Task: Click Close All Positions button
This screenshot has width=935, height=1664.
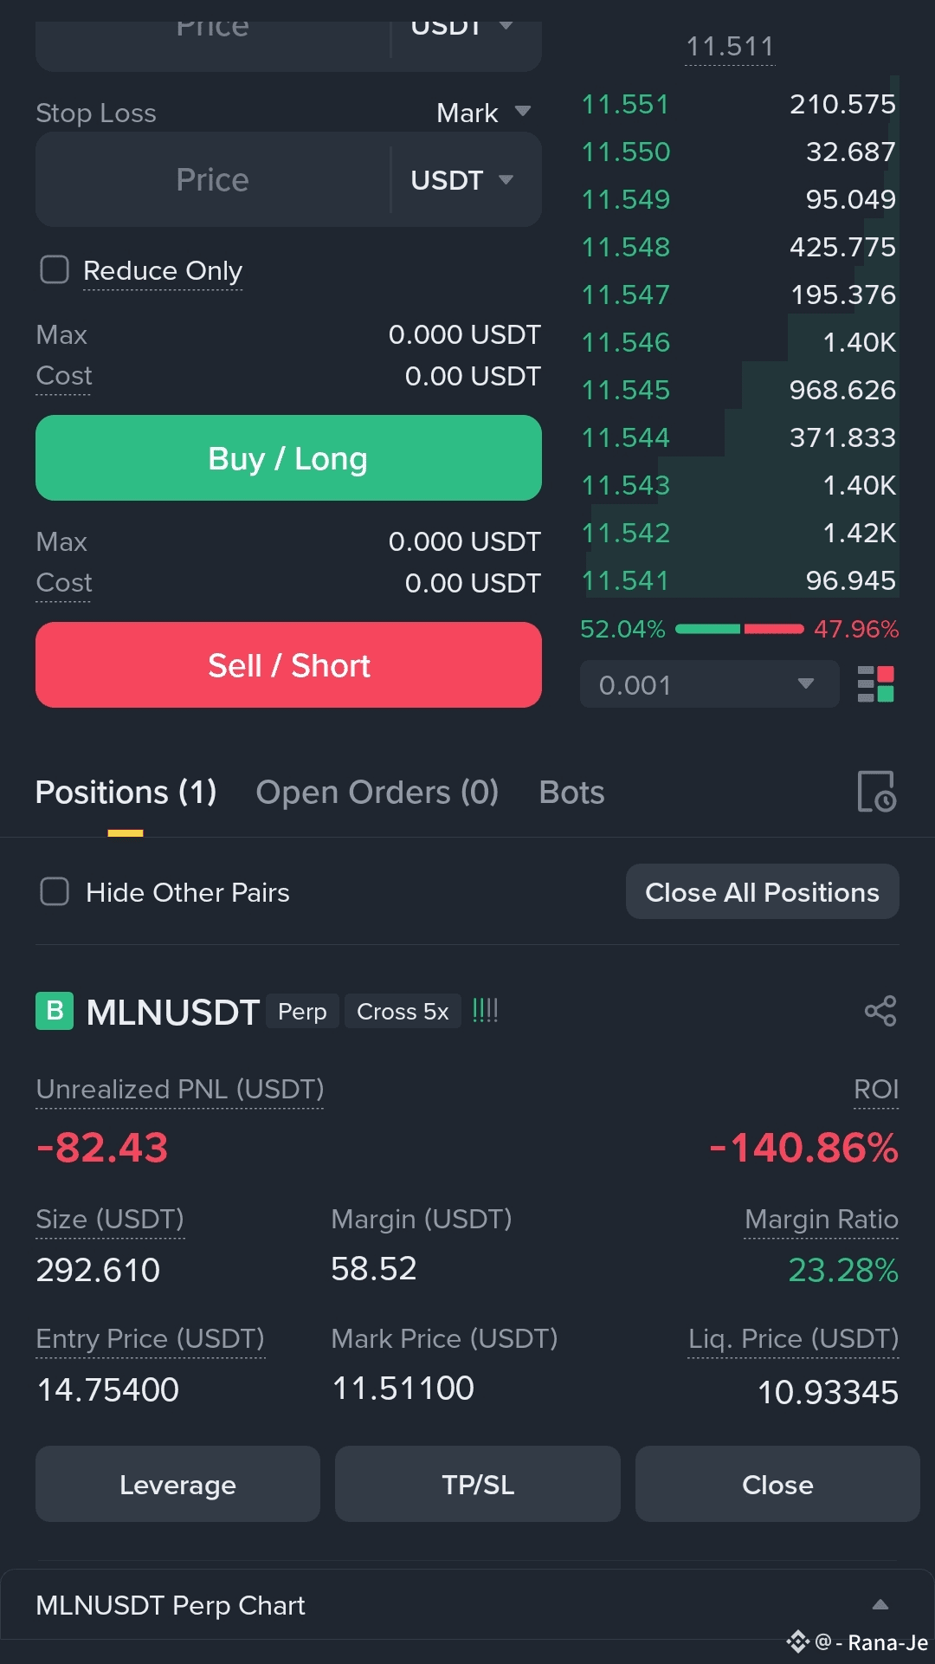Action: (762, 892)
